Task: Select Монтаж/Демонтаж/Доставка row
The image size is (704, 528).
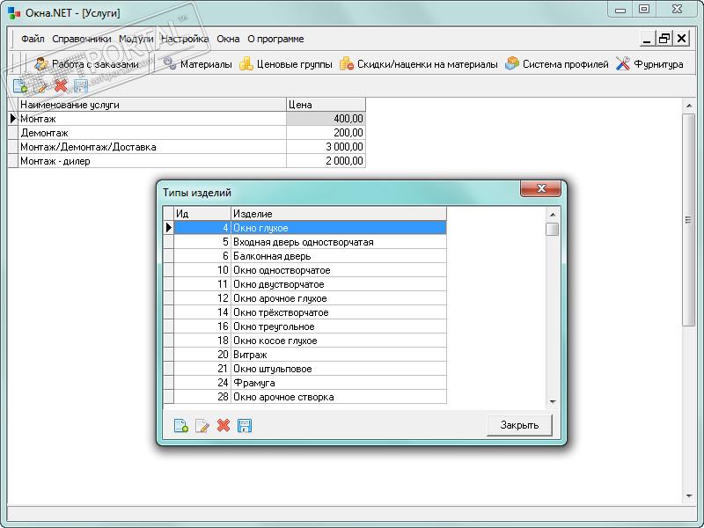Action: click(187, 147)
